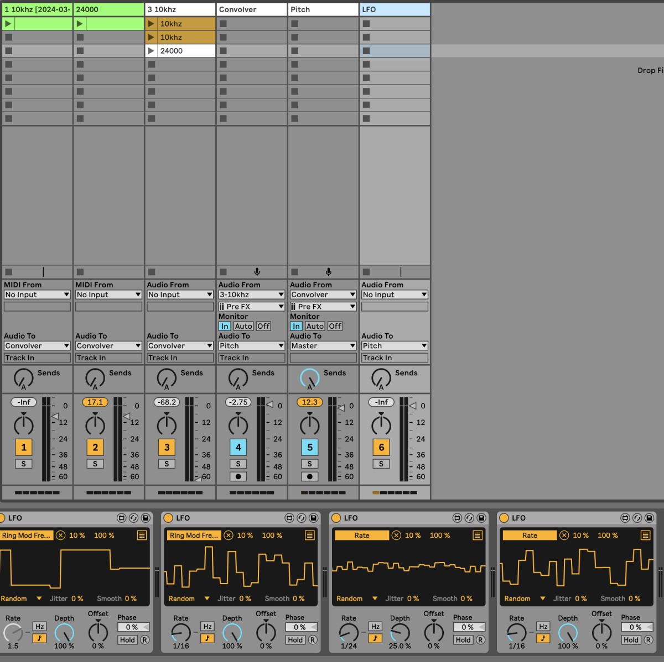Turn off the LFO device with rate 1/24
664x662 pixels.
click(336, 518)
